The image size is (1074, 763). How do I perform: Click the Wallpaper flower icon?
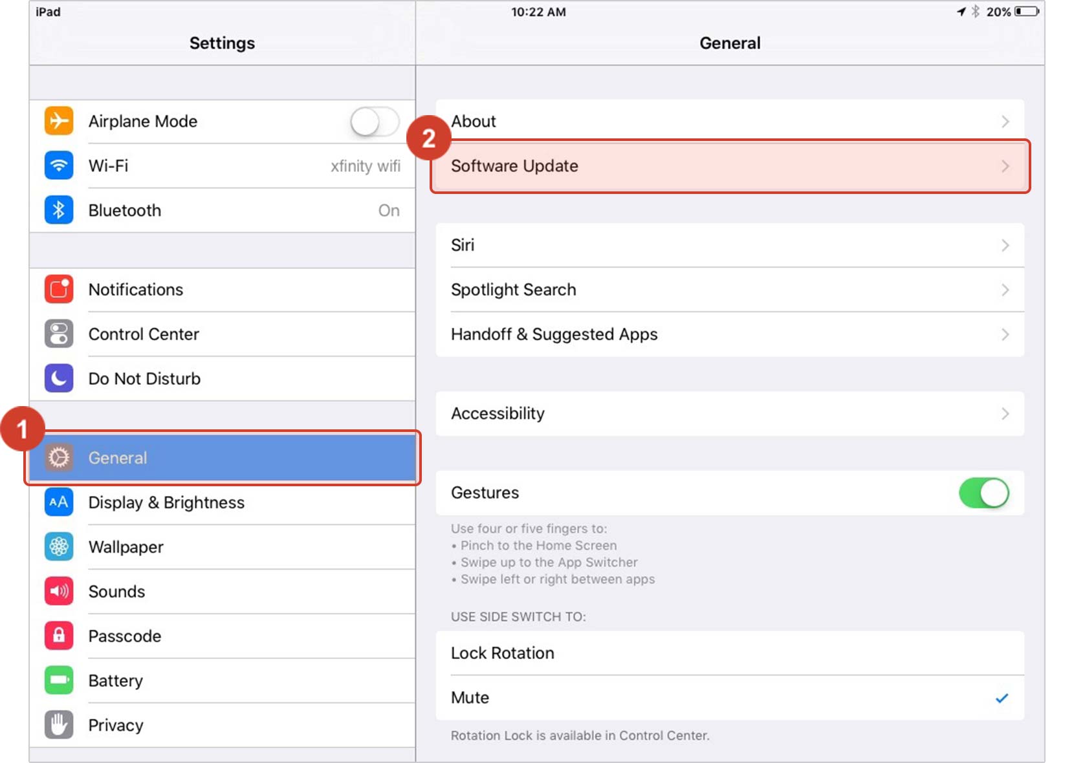pos(59,546)
